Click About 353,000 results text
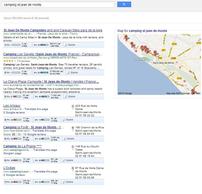The height and width of the screenshot is (194, 202). pyautogui.click(x=26, y=18)
